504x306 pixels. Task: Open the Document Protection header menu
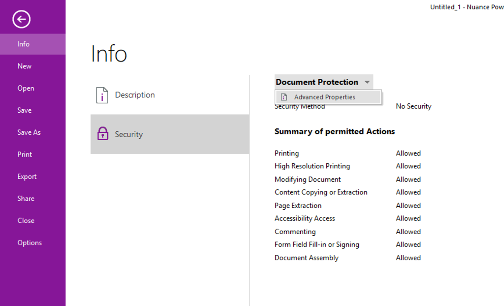tap(317, 82)
